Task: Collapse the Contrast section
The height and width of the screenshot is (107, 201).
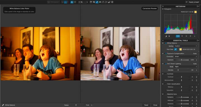Action: pyautogui.click(x=163, y=74)
